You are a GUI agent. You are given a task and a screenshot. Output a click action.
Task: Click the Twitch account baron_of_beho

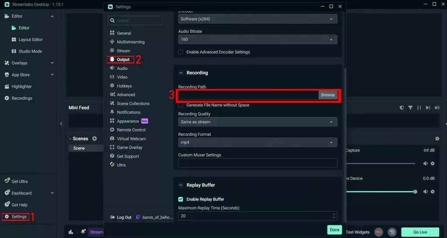(154, 217)
